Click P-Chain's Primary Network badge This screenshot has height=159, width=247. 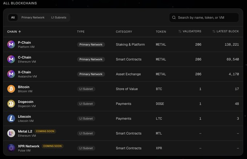point(91,45)
